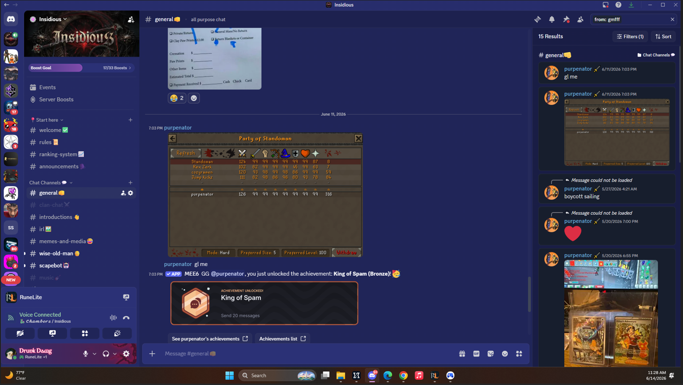
Task: Open the emoji picker
Action: 505,354
